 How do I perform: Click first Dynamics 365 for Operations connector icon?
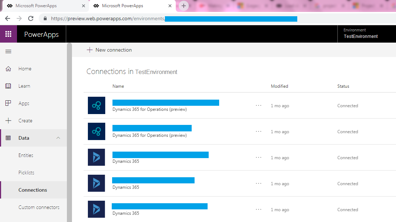(x=97, y=105)
